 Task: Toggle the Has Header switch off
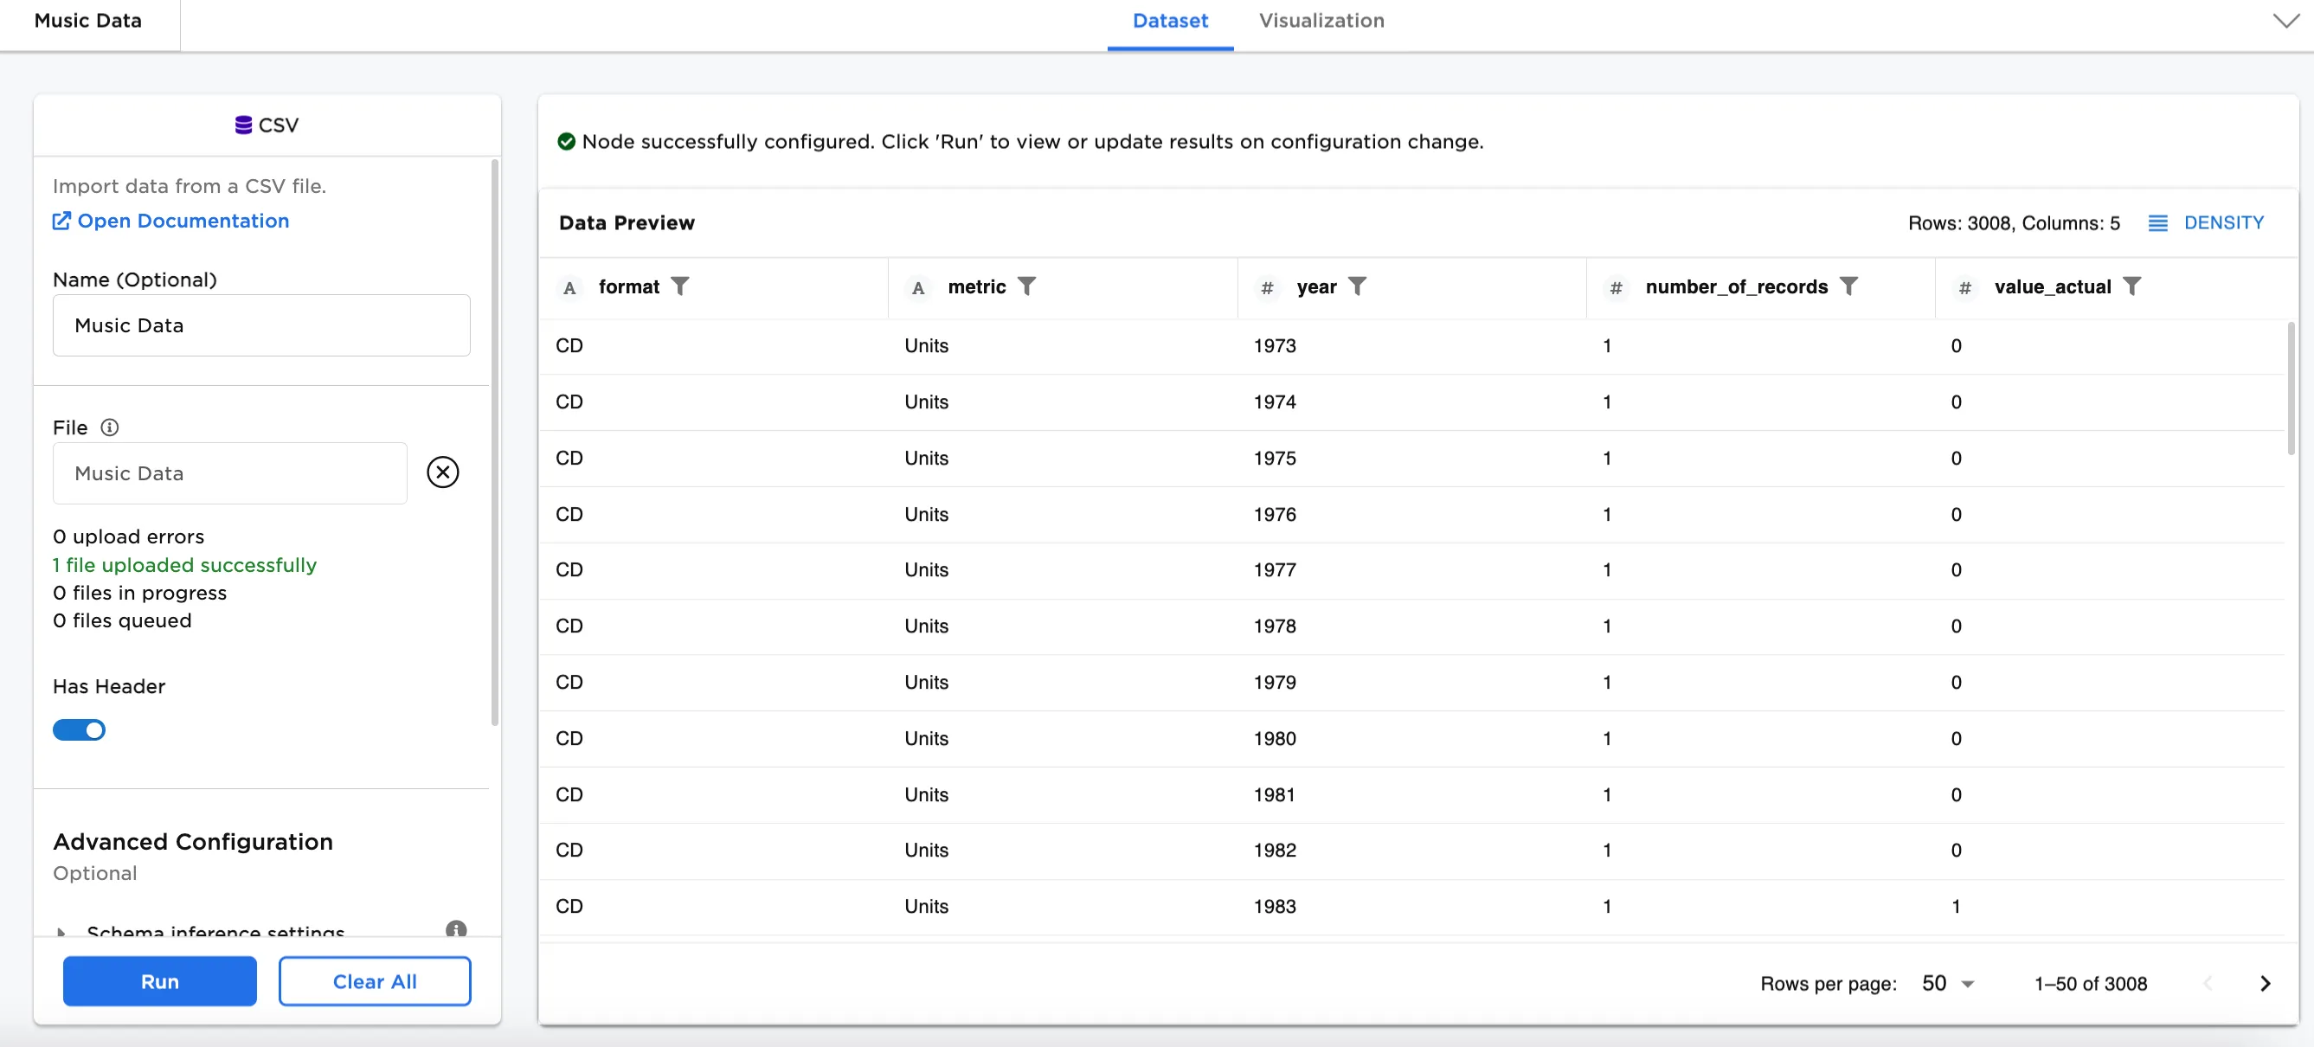click(79, 730)
